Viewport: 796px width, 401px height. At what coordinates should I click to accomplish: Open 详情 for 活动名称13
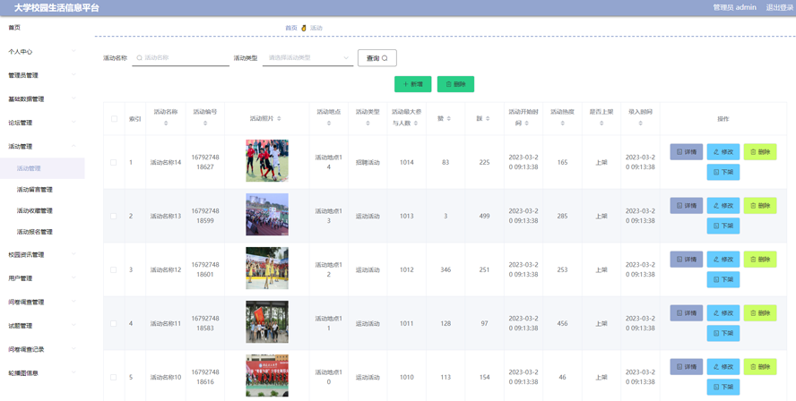[687, 205]
